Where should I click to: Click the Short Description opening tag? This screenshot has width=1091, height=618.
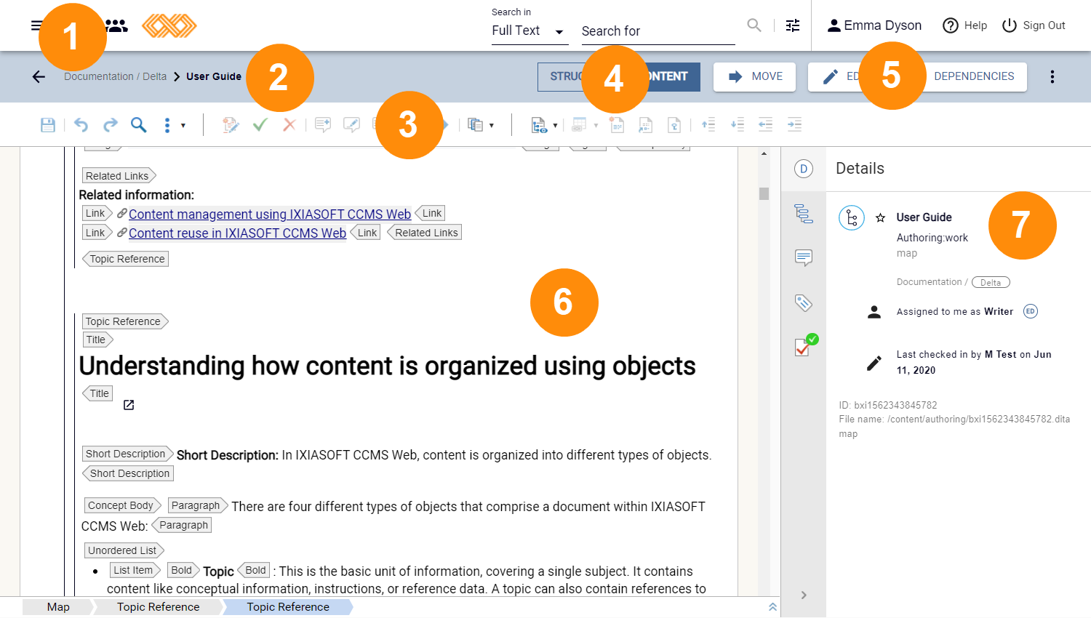click(x=127, y=454)
